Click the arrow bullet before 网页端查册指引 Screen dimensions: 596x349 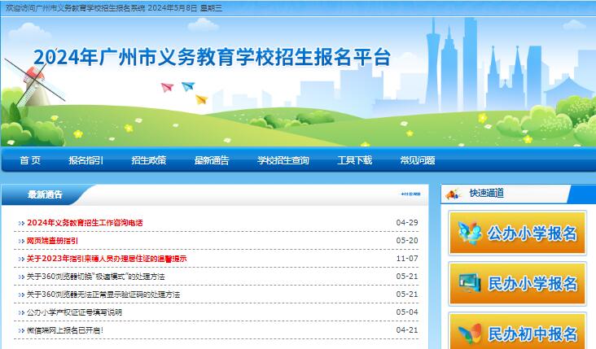[21, 241]
